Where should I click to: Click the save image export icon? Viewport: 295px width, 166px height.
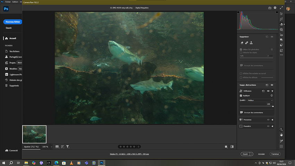[270, 8]
